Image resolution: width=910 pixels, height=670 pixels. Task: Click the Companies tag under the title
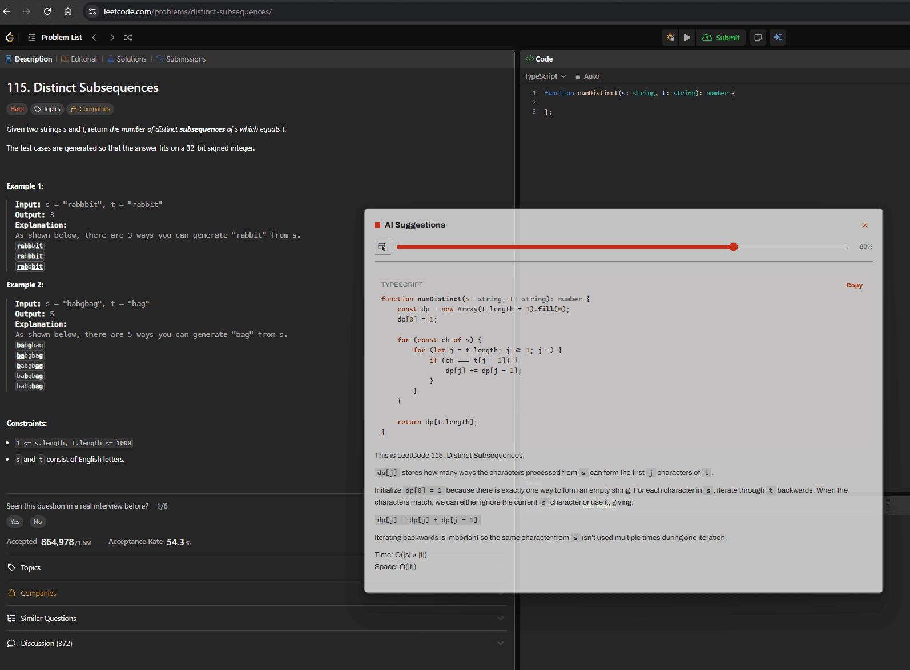click(x=90, y=109)
